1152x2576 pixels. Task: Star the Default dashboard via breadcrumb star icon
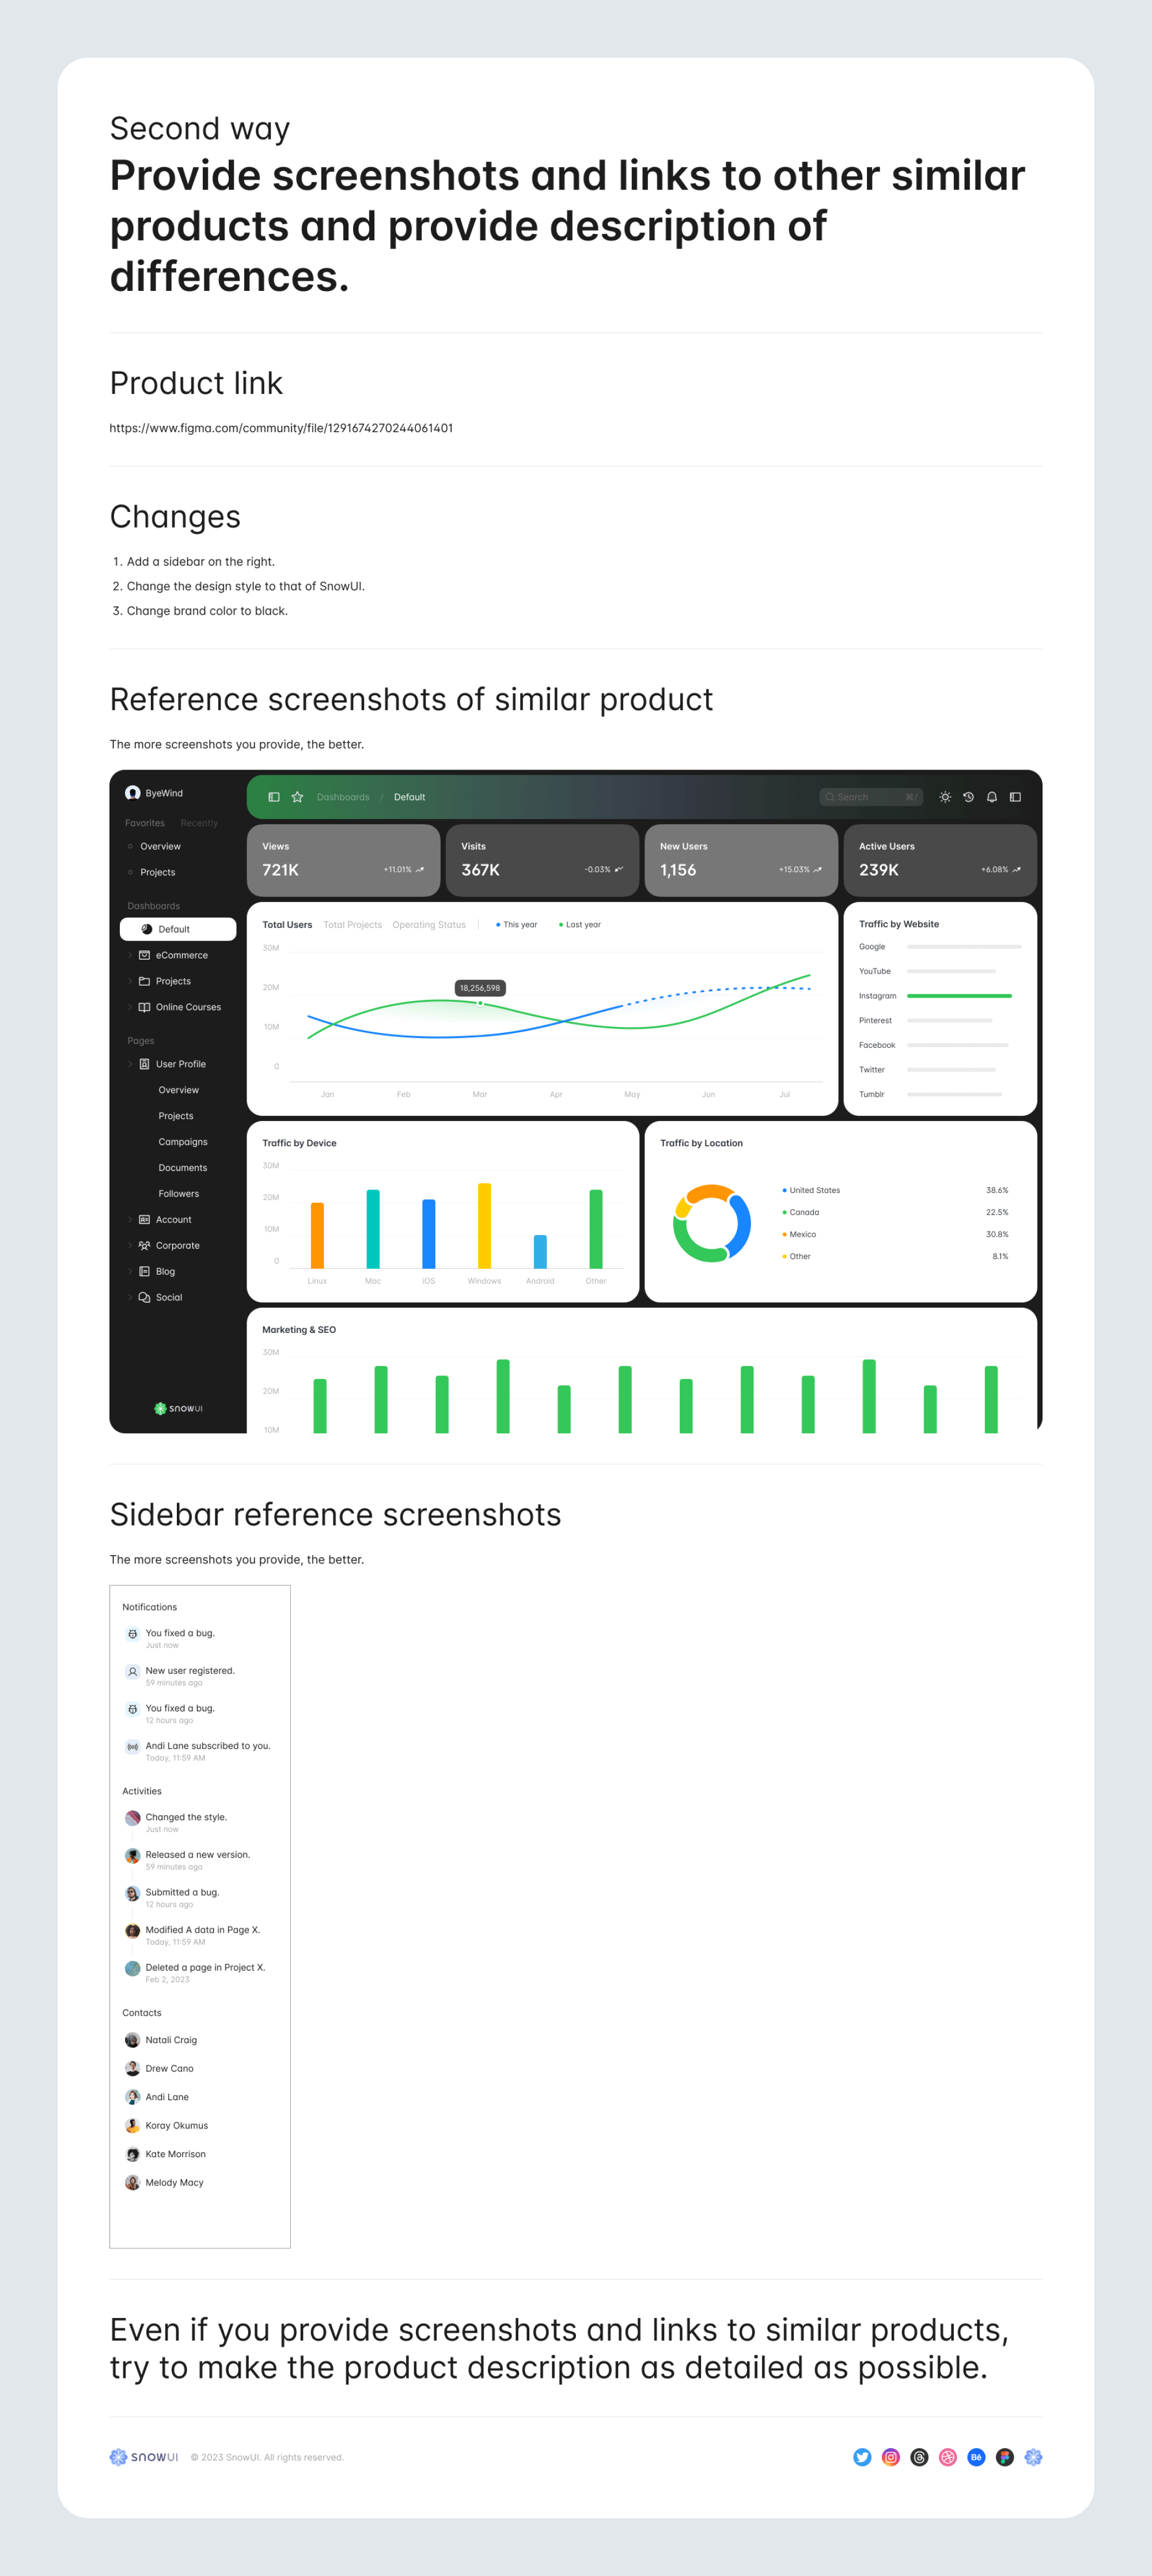297,797
